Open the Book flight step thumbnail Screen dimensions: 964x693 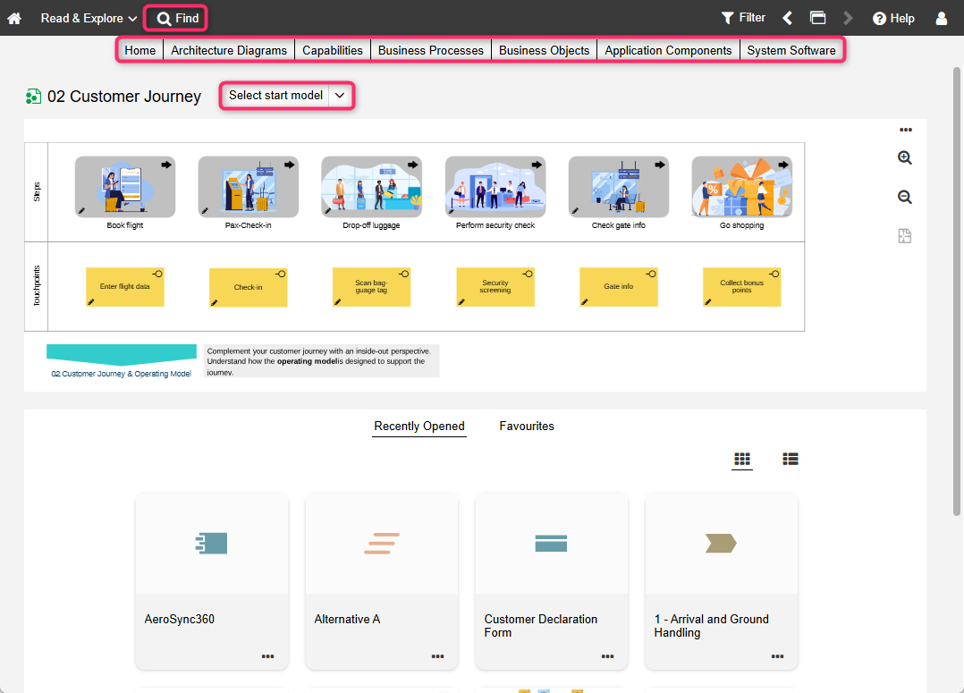[125, 187]
